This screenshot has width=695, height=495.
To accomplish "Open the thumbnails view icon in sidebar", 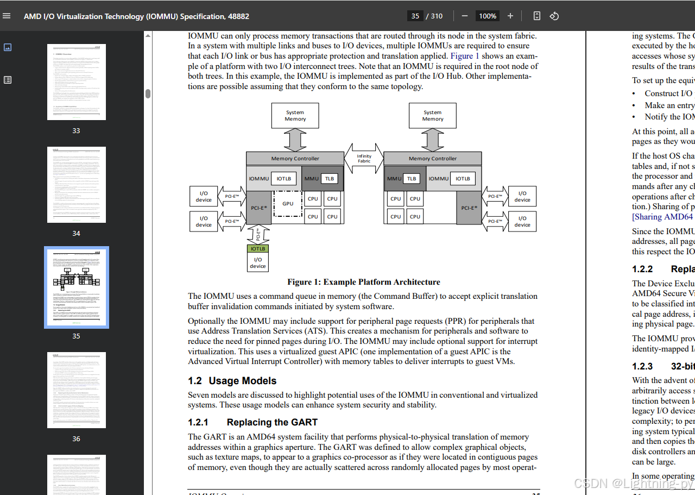I will click(8, 47).
